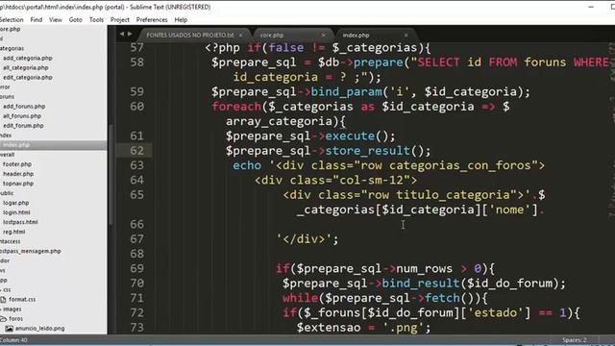Image resolution: width=615 pixels, height=346 pixels.
Task: Open anuncio_leido.png in the sidebar
Action: [39, 329]
